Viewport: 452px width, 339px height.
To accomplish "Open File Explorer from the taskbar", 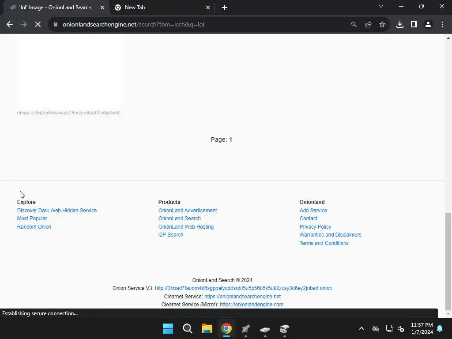I will click(x=207, y=328).
